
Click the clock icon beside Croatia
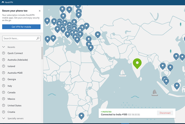4,112
